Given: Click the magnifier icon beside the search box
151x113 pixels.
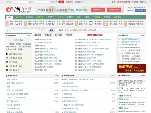Looking at the screenshot, I should [x=8, y=30].
